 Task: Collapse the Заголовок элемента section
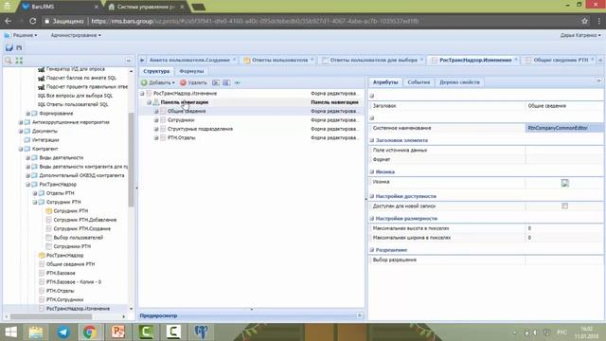(x=372, y=140)
